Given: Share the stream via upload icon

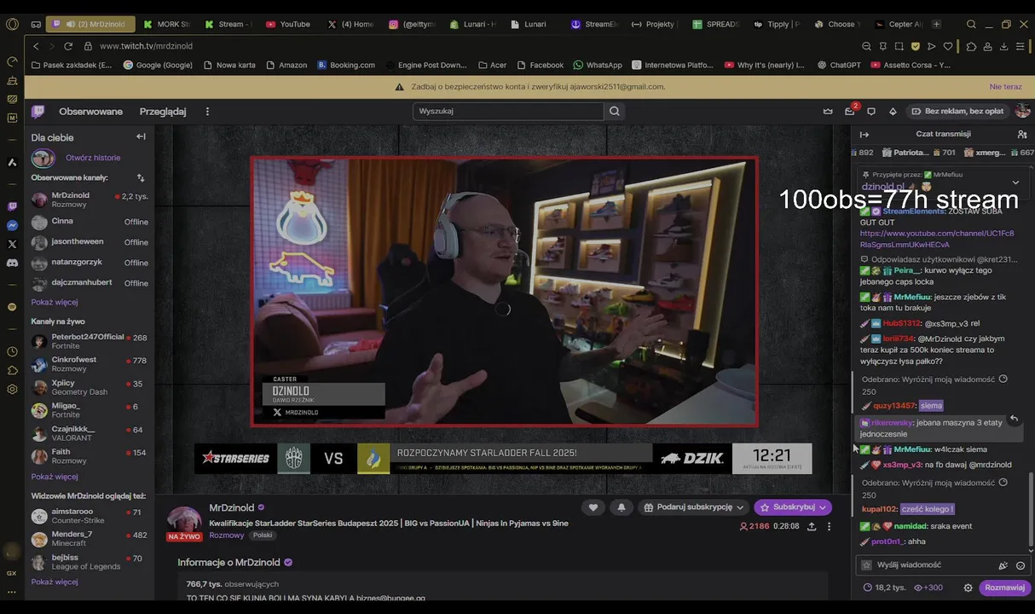Looking at the screenshot, I should (812, 526).
